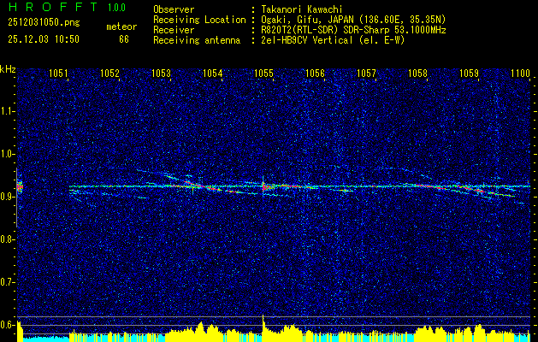
Task: Click the version number 1.0.0
Action: (x=116, y=8)
